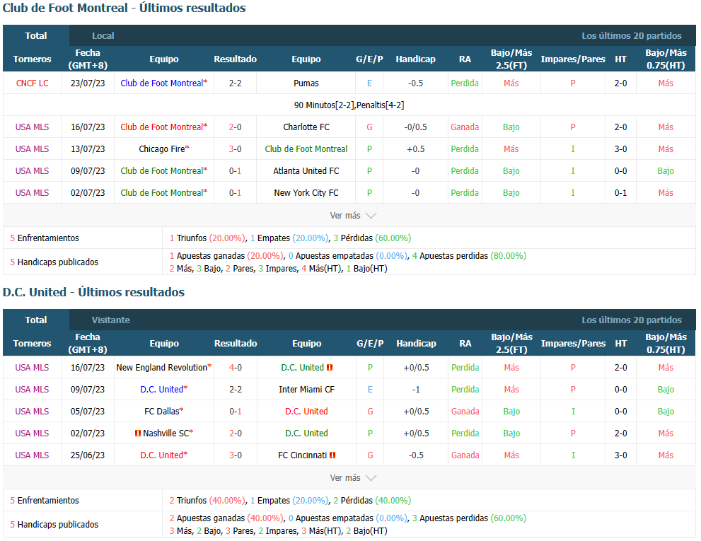Click D.C. United's '5 Handicaps publicados' summary label

54,525
